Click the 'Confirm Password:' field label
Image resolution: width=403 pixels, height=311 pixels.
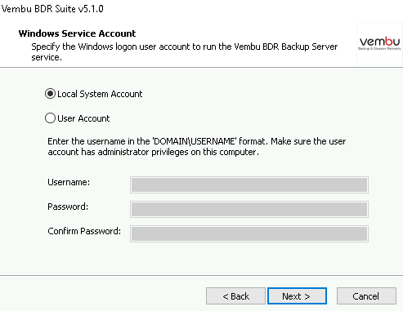click(84, 231)
